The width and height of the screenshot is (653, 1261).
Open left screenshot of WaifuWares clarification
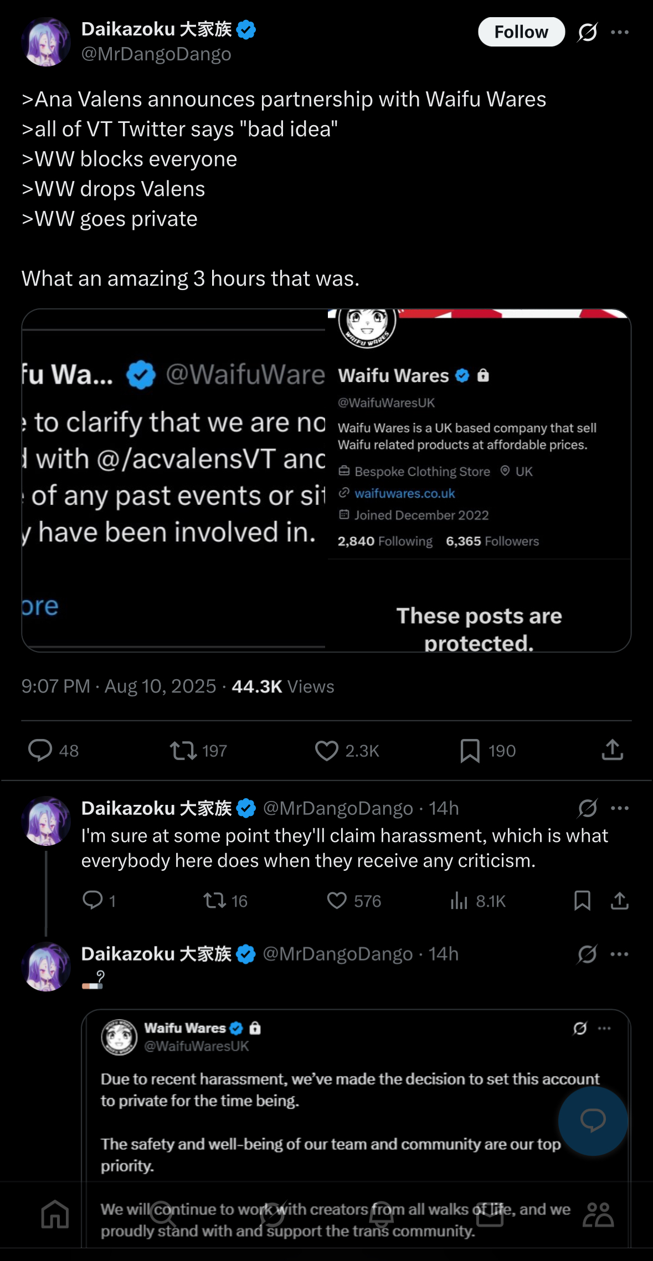click(174, 480)
